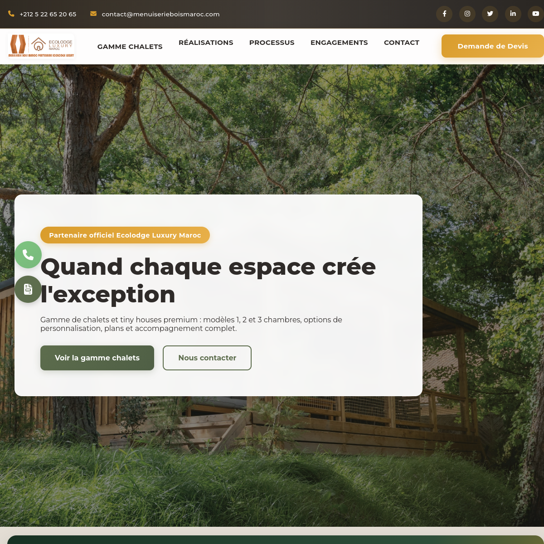Click the heading Quand chaque espace crée l'exception

208,280
